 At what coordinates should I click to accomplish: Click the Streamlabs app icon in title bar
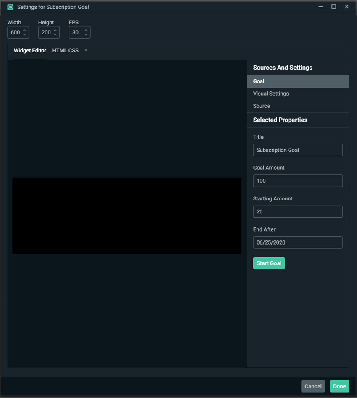point(10,7)
